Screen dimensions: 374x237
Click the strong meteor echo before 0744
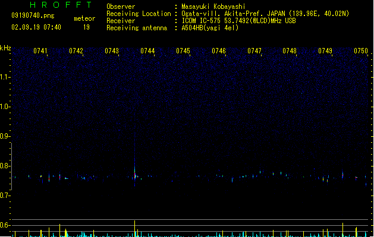pos(135,175)
